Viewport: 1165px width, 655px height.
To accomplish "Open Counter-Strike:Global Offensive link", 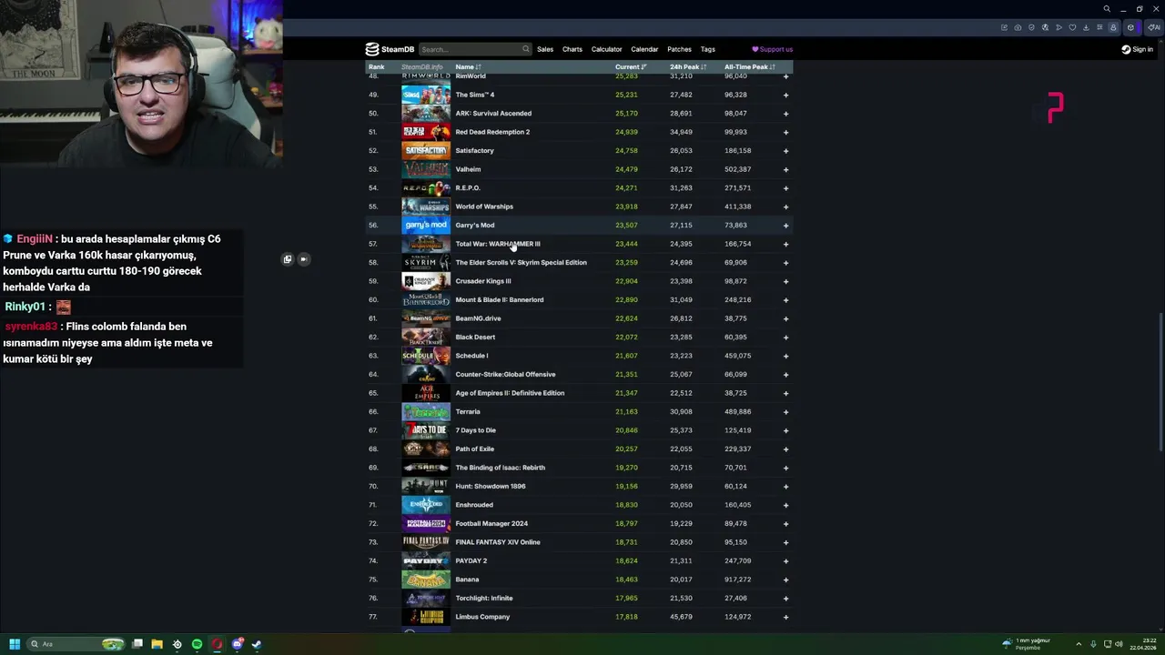I will [505, 375].
